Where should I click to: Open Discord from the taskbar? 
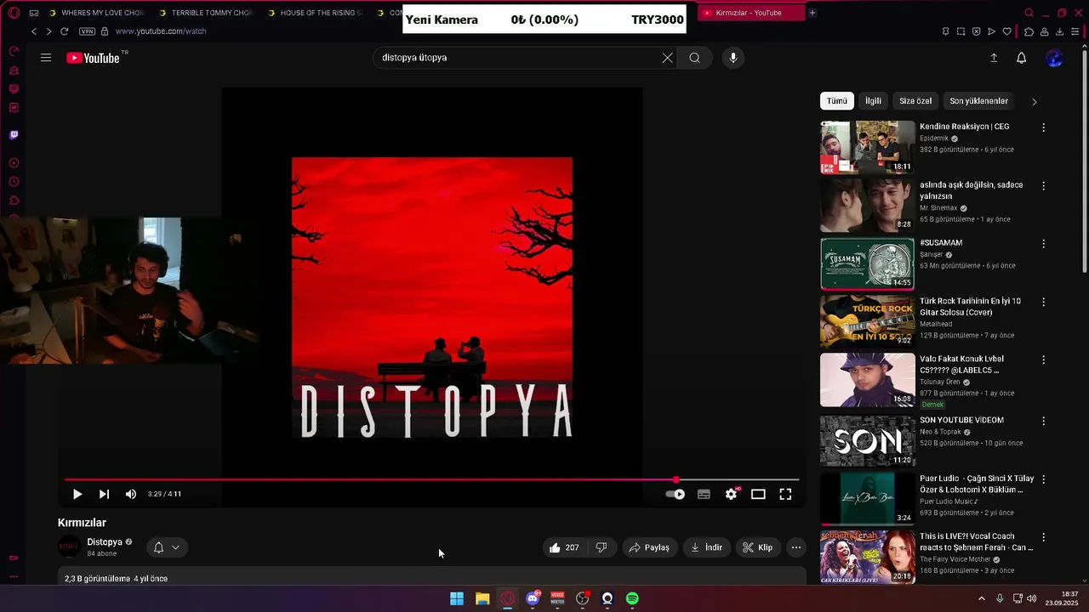pyautogui.click(x=533, y=598)
